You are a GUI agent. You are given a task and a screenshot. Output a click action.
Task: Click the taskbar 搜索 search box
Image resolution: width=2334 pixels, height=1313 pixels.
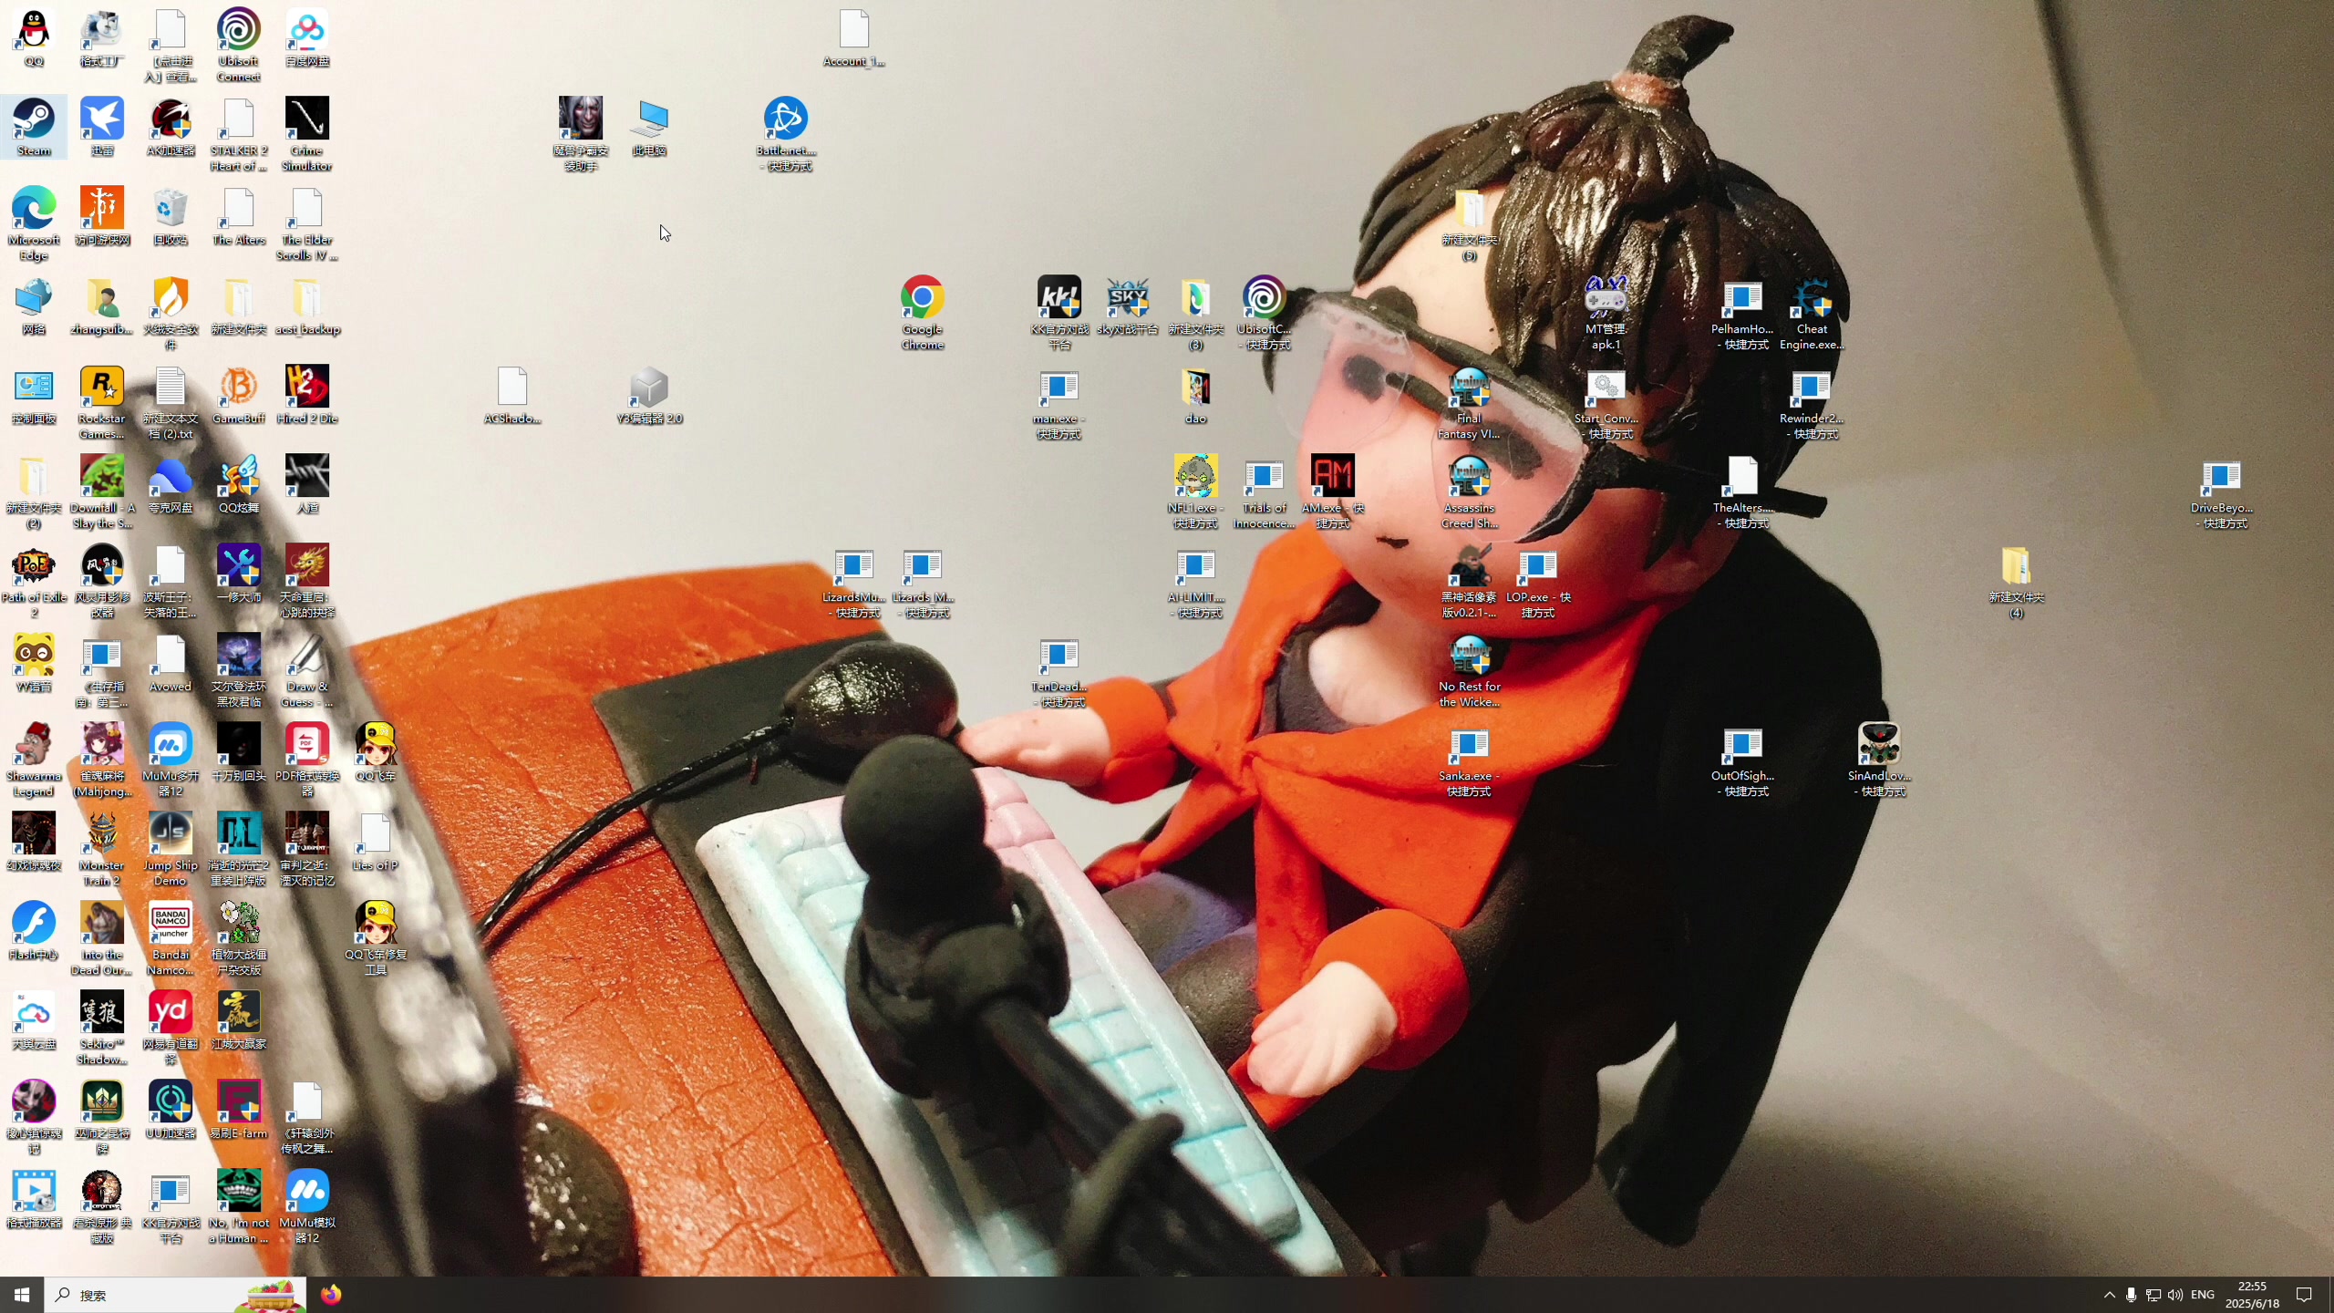175,1295
